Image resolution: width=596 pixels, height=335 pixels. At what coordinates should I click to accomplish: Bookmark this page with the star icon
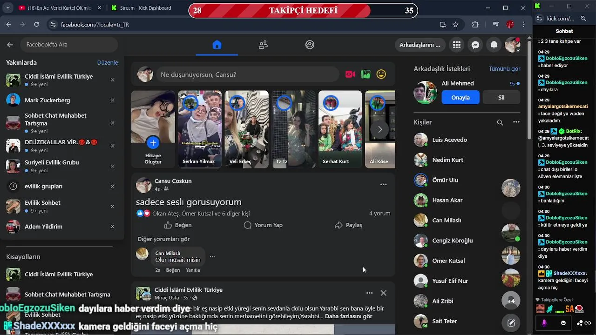click(455, 25)
